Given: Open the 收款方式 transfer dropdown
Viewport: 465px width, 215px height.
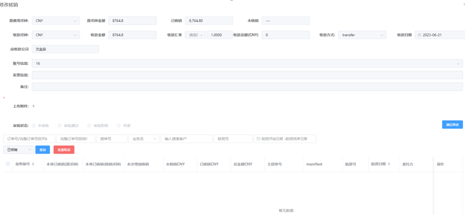Looking at the screenshot, I should click(x=362, y=35).
